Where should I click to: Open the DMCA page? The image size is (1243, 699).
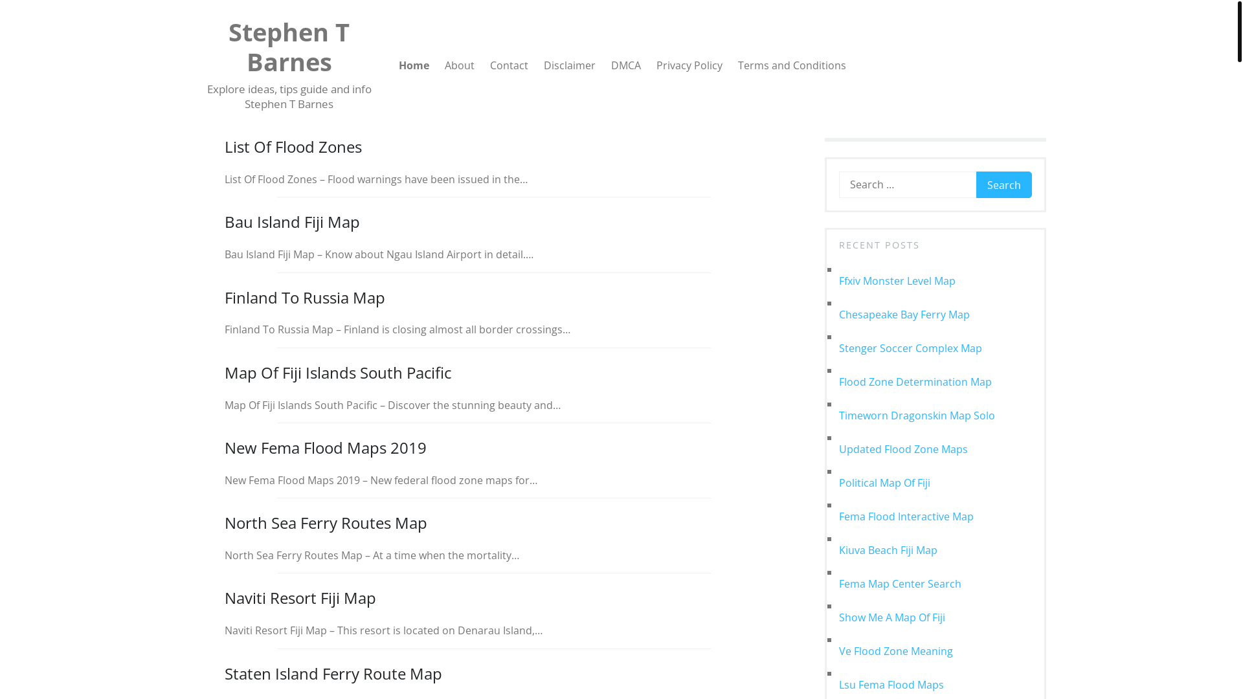pyautogui.click(x=625, y=65)
